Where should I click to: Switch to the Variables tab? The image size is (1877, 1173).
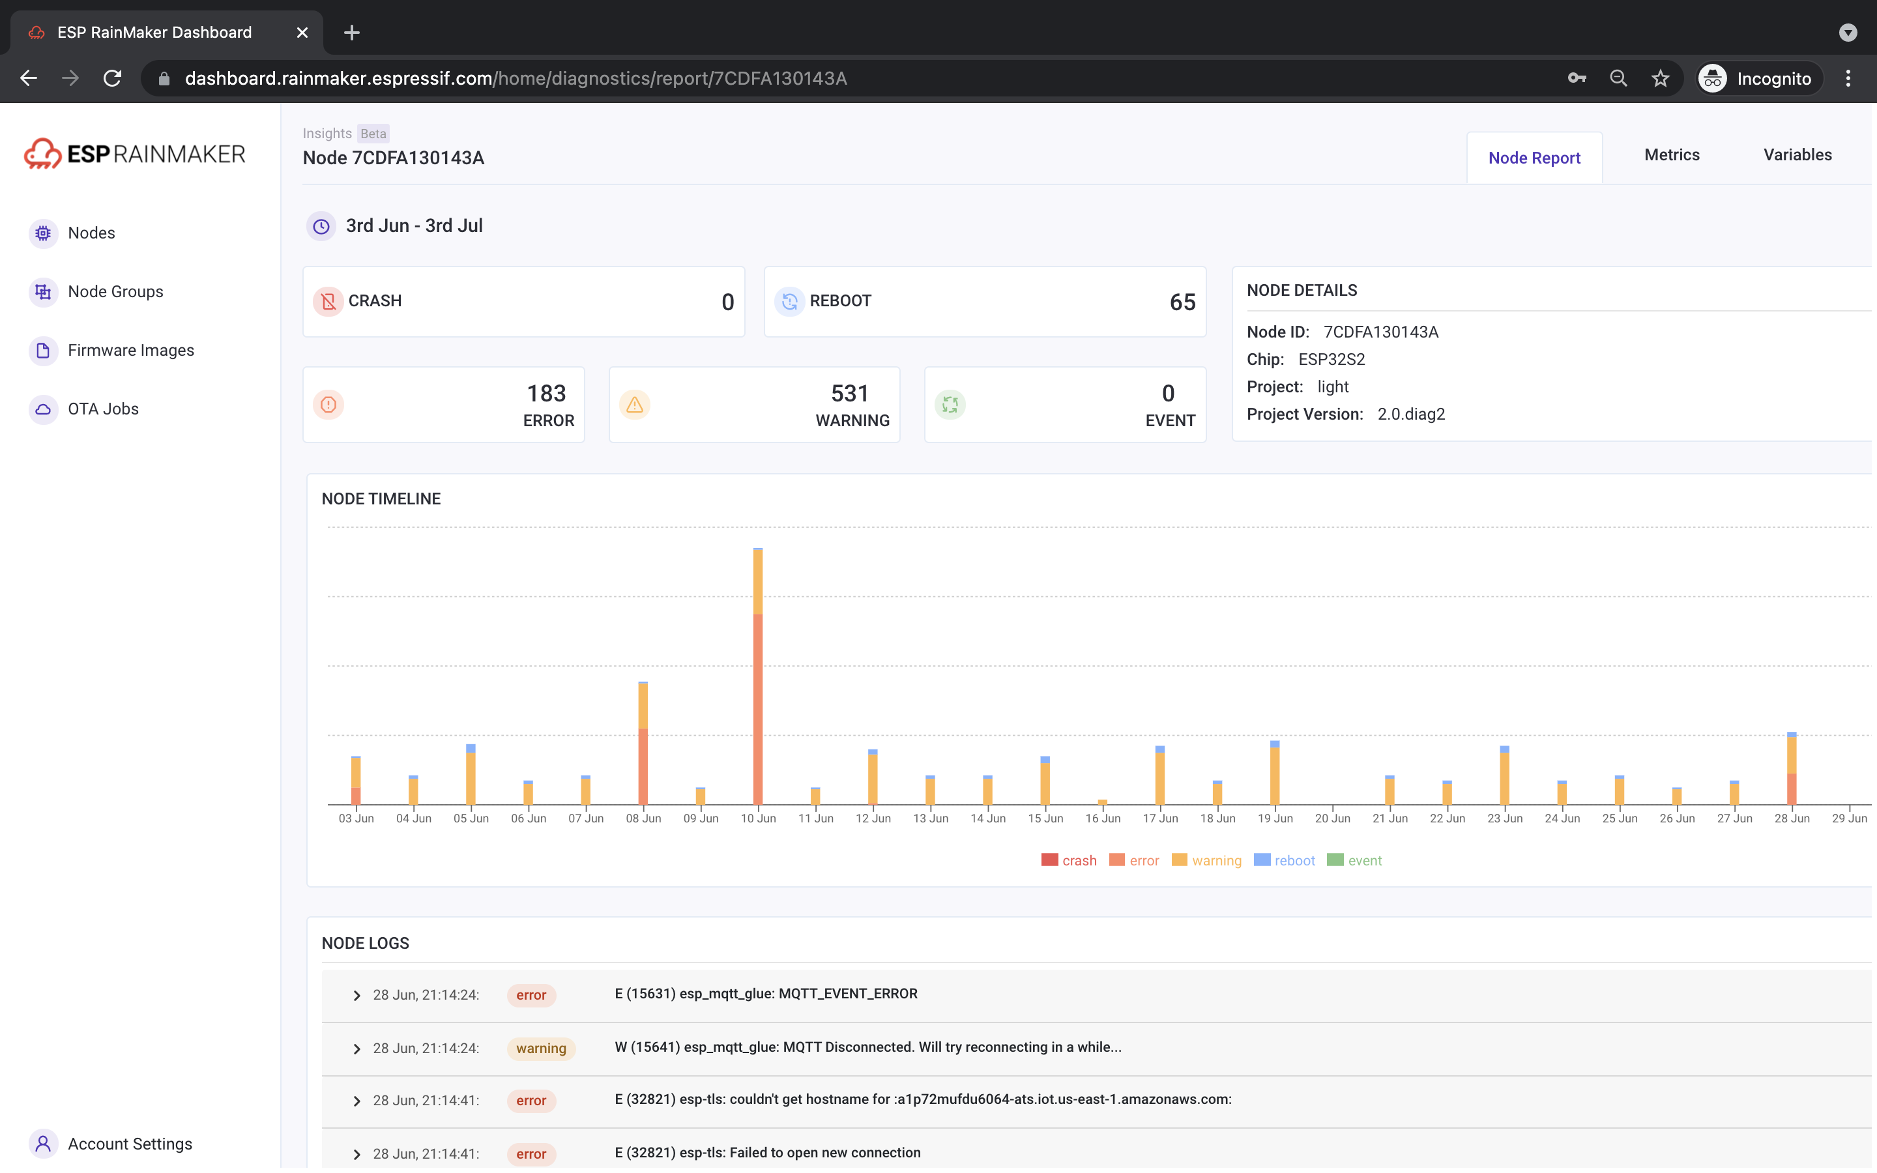coord(1797,154)
